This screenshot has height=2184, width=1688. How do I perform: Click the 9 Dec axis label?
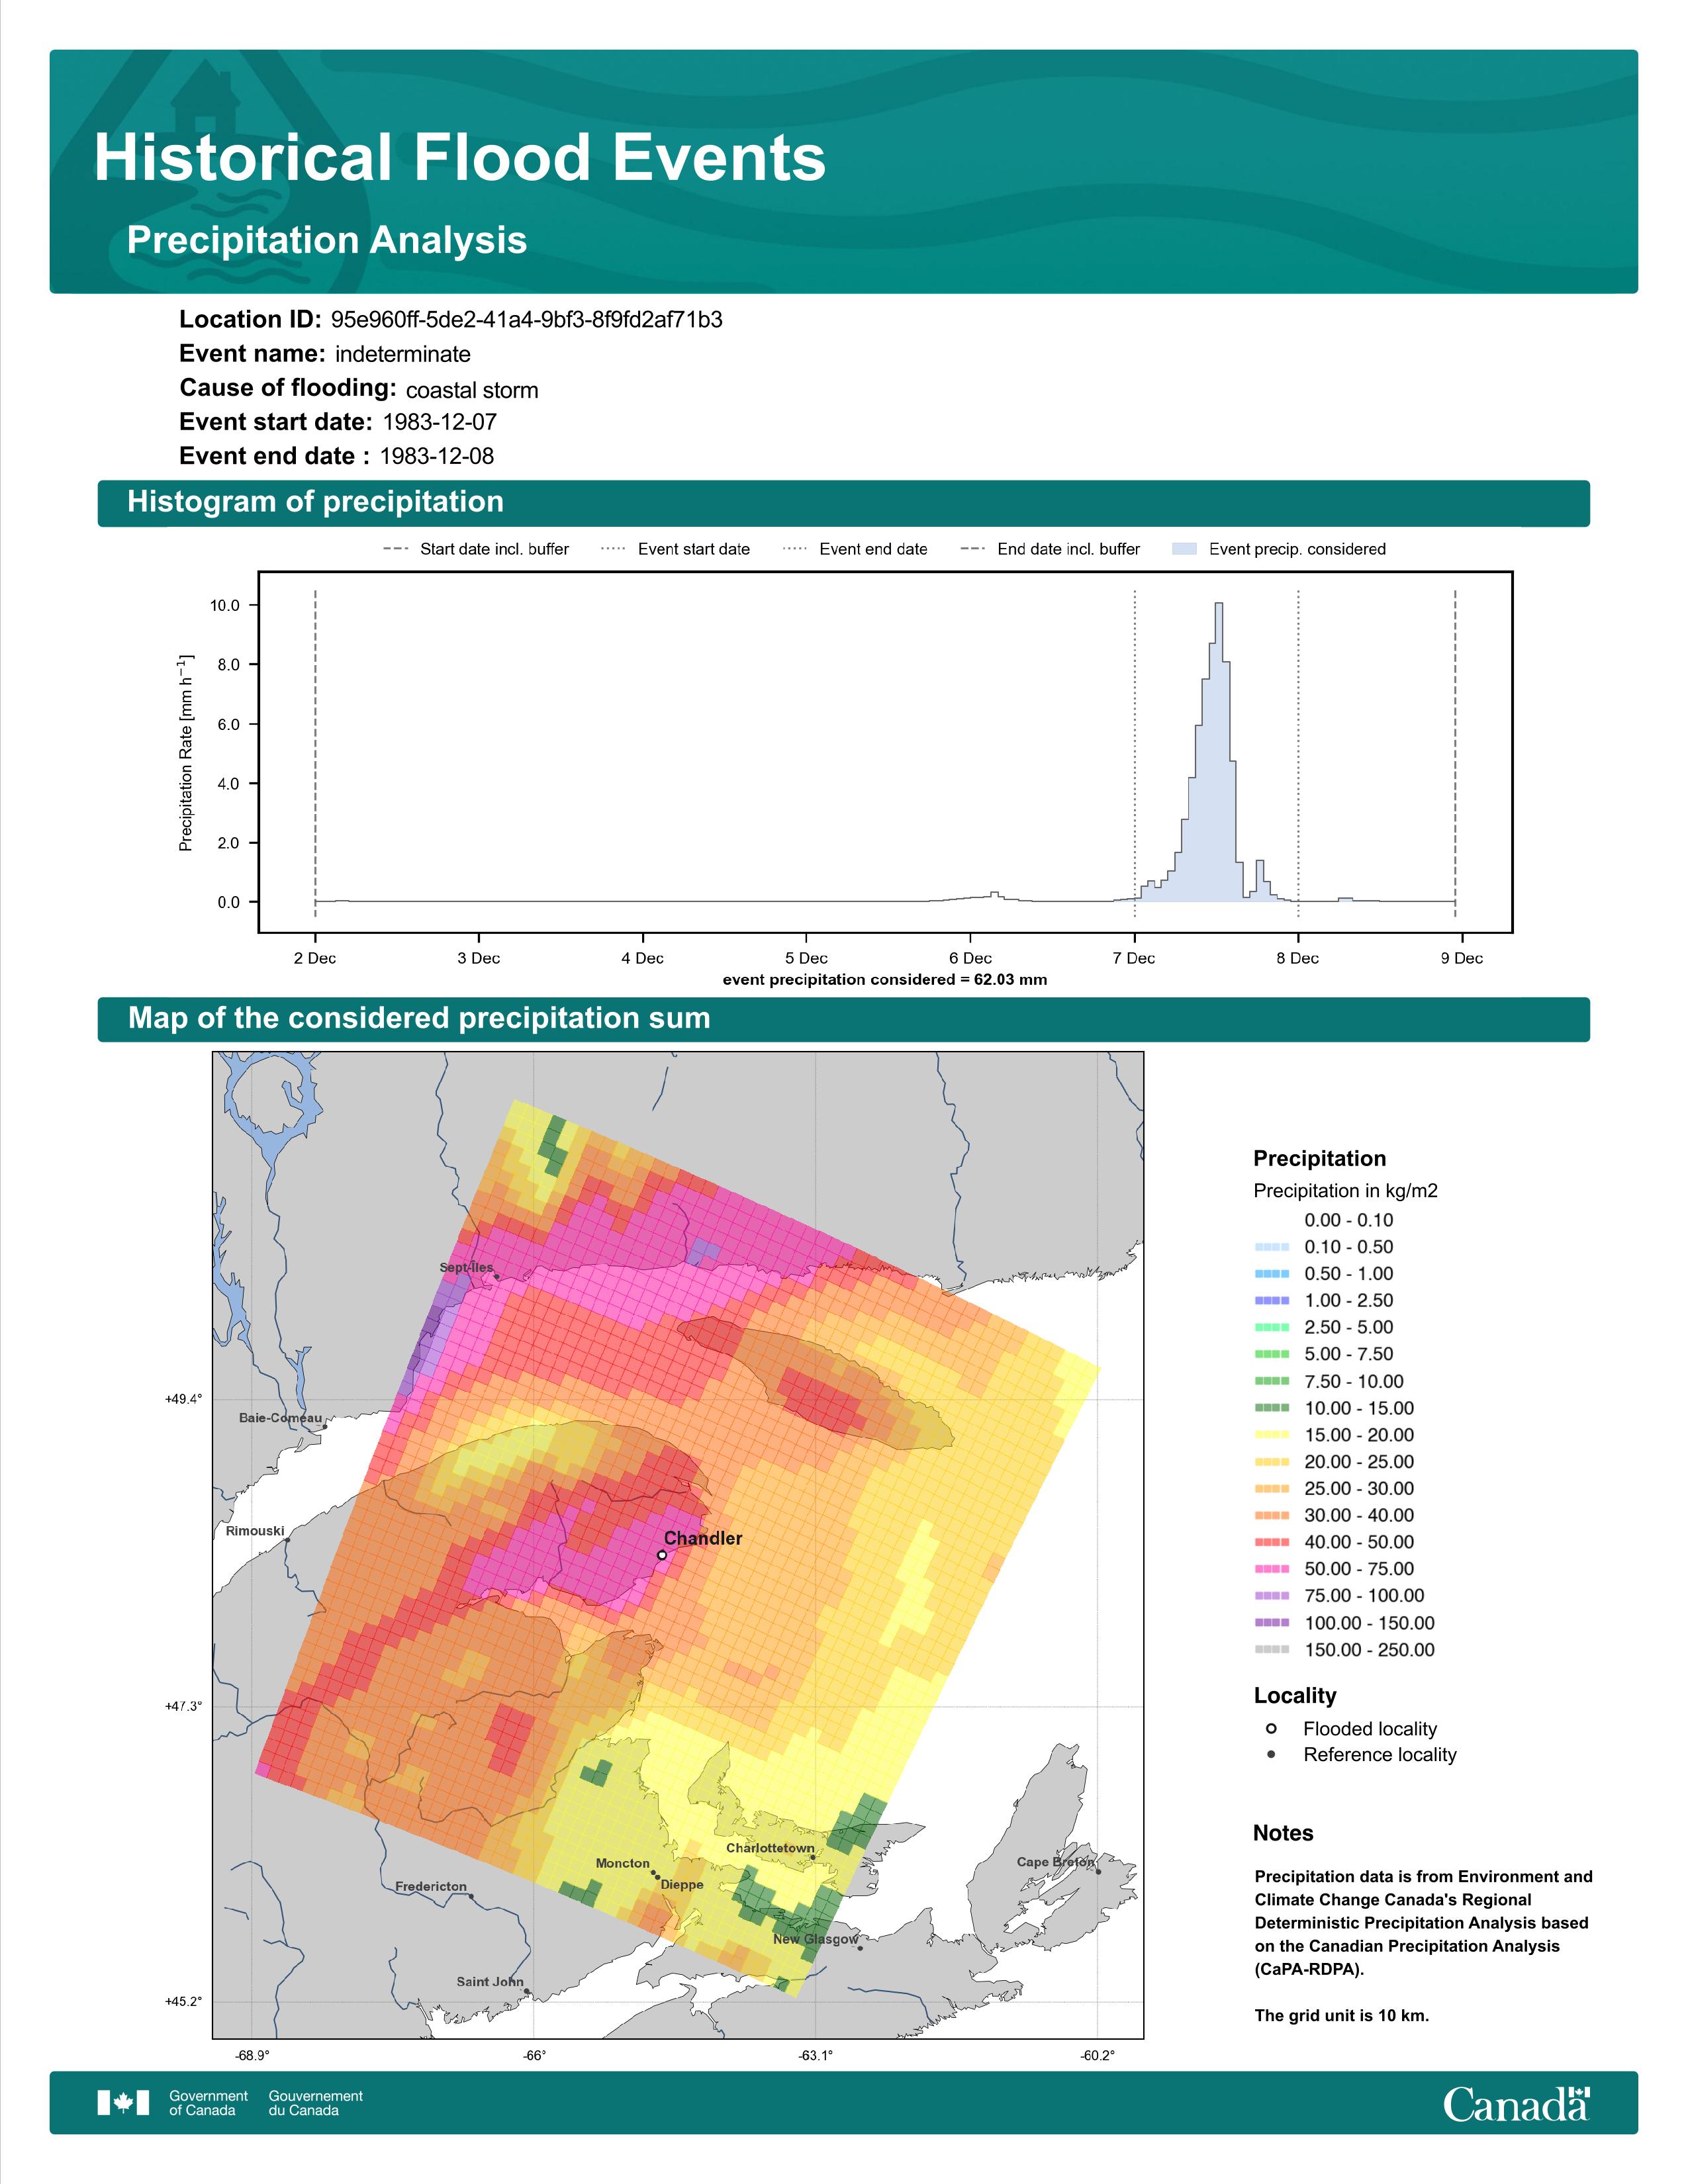[x=1462, y=958]
